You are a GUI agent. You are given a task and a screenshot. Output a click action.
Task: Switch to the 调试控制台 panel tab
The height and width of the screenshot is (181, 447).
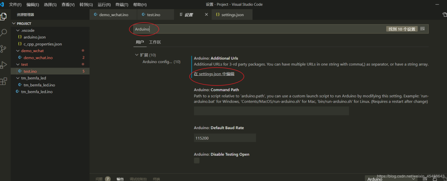click(138, 179)
